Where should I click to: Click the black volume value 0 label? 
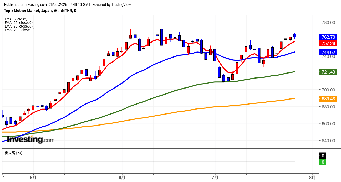coord(323,156)
